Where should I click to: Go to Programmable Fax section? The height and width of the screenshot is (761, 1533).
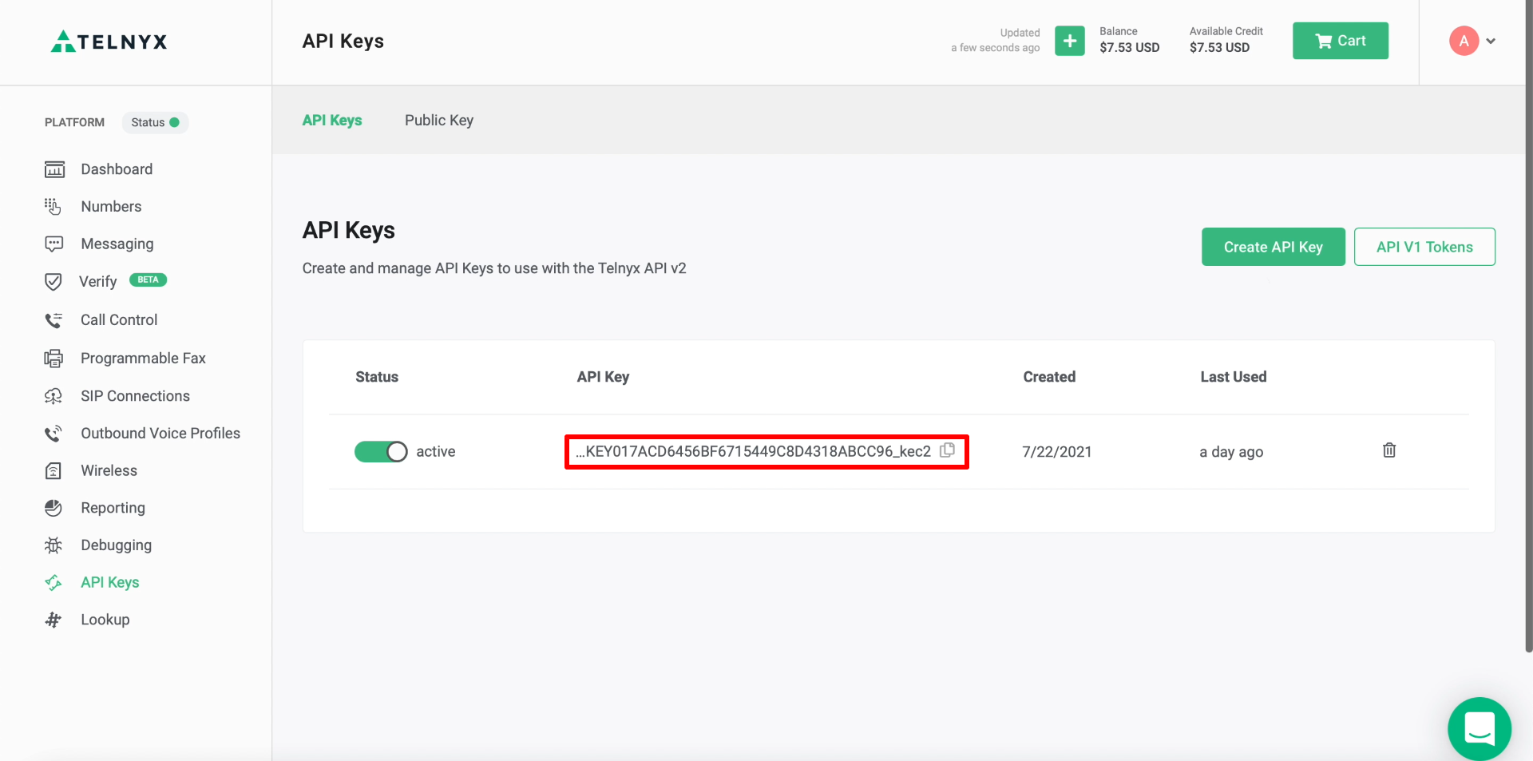(x=143, y=359)
